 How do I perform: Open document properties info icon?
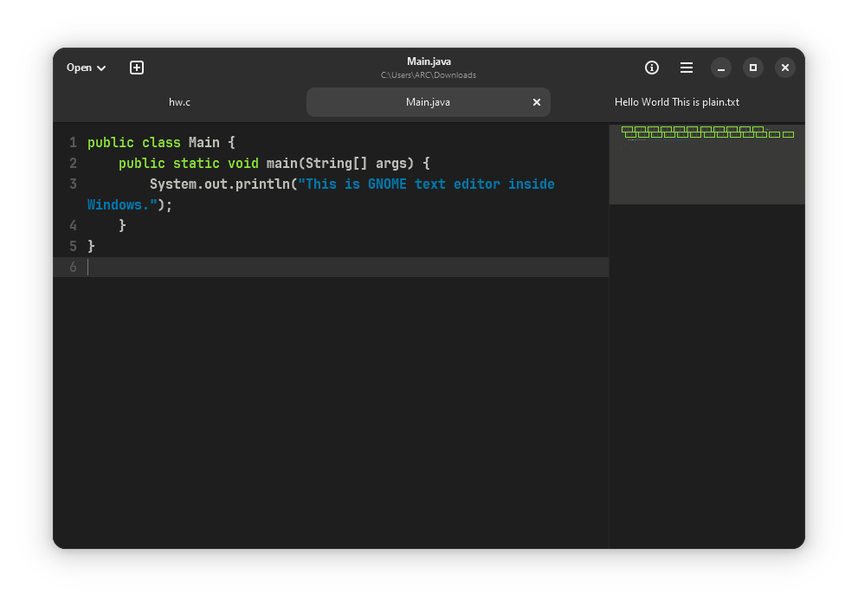[x=652, y=68]
